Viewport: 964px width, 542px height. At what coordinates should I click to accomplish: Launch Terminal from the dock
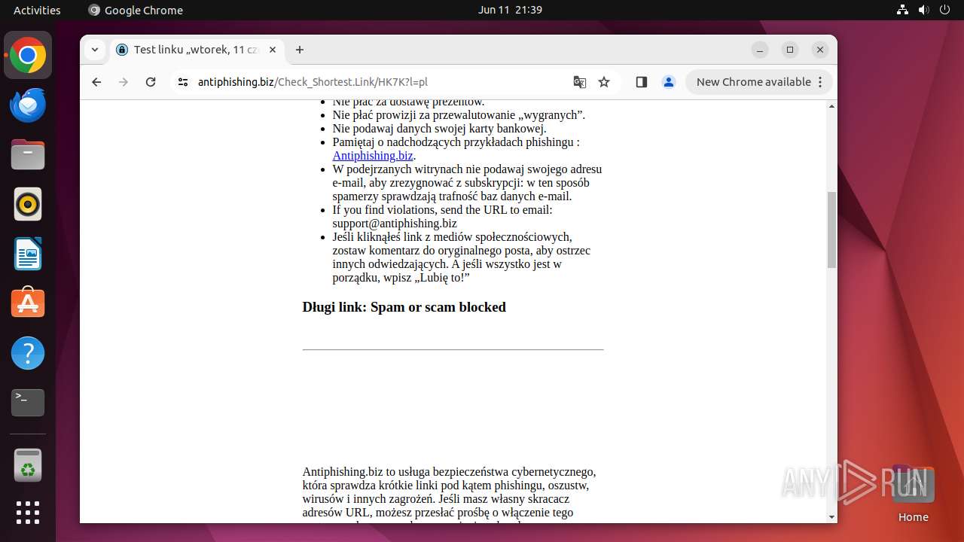[x=28, y=403]
